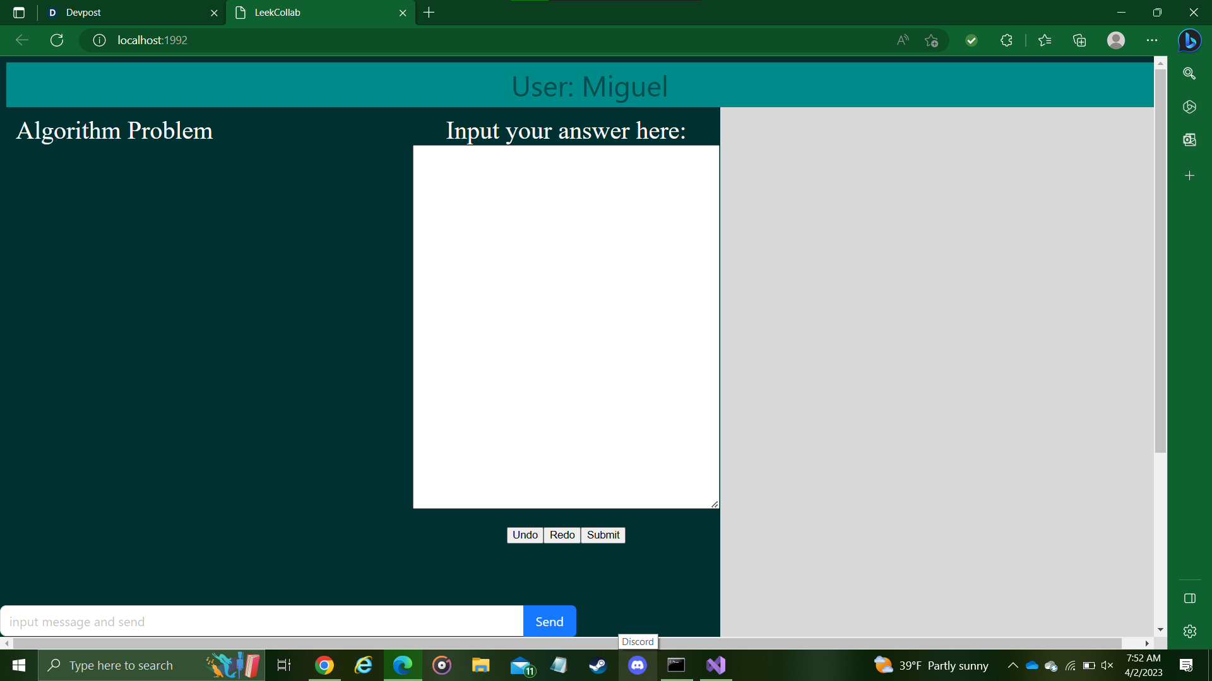The height and width of the screenshot is (681, 1212).
Task: Open Outlook icon in Edge sidebar
Action: pyautogui.click(x=1189, y=139)
